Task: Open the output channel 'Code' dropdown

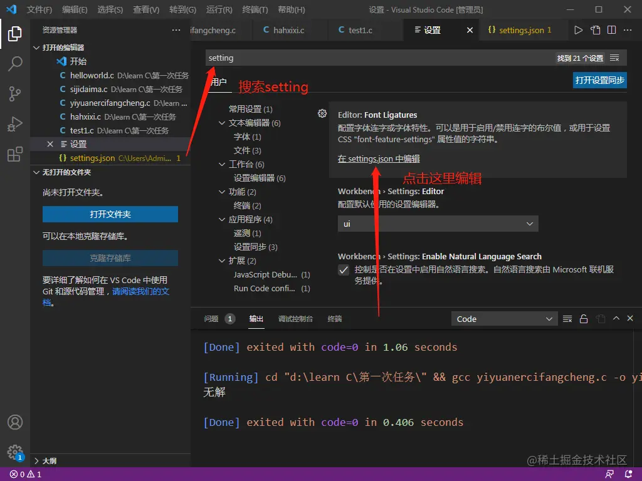Action: tap(505, 319)
